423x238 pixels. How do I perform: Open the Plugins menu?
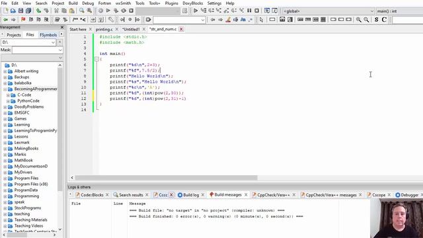[171, 3]
